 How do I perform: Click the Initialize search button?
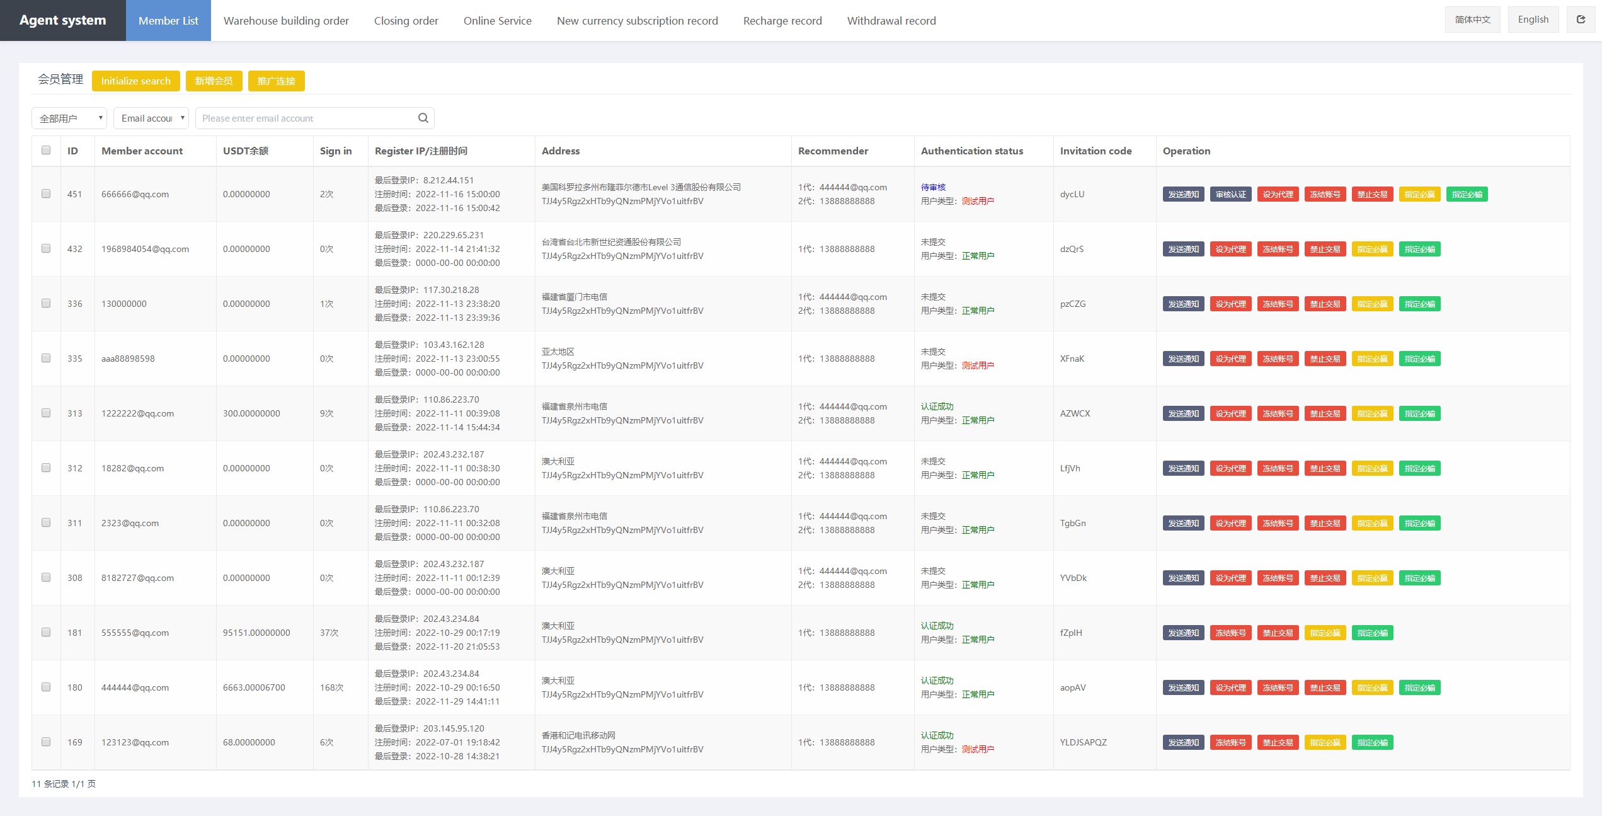point(136,81)
